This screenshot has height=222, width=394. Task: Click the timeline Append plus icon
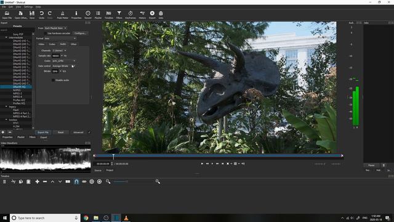coord(37,181)
